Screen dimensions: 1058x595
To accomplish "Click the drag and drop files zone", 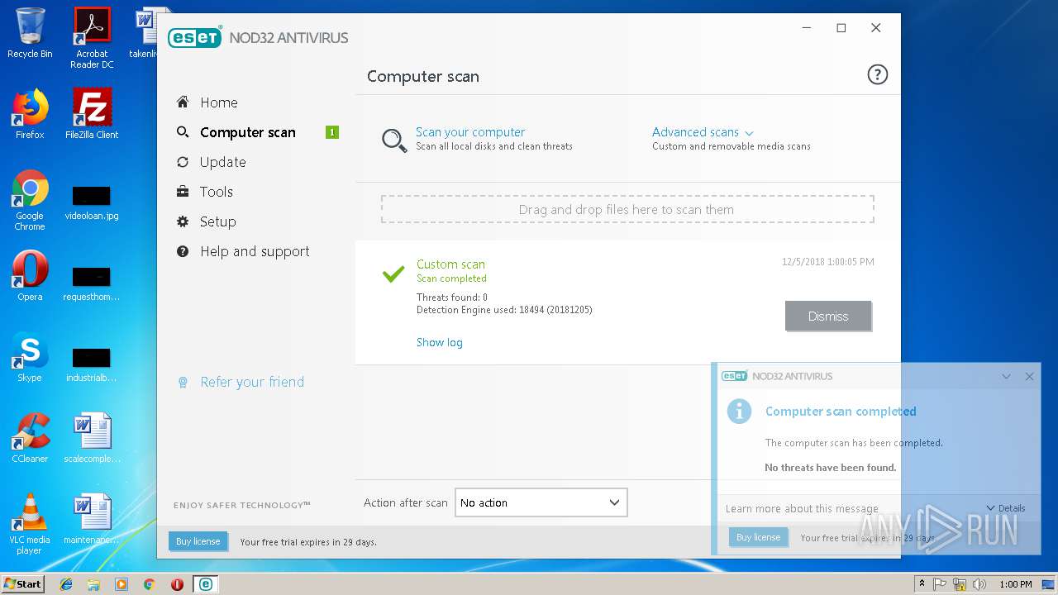I will click(627, 209).
